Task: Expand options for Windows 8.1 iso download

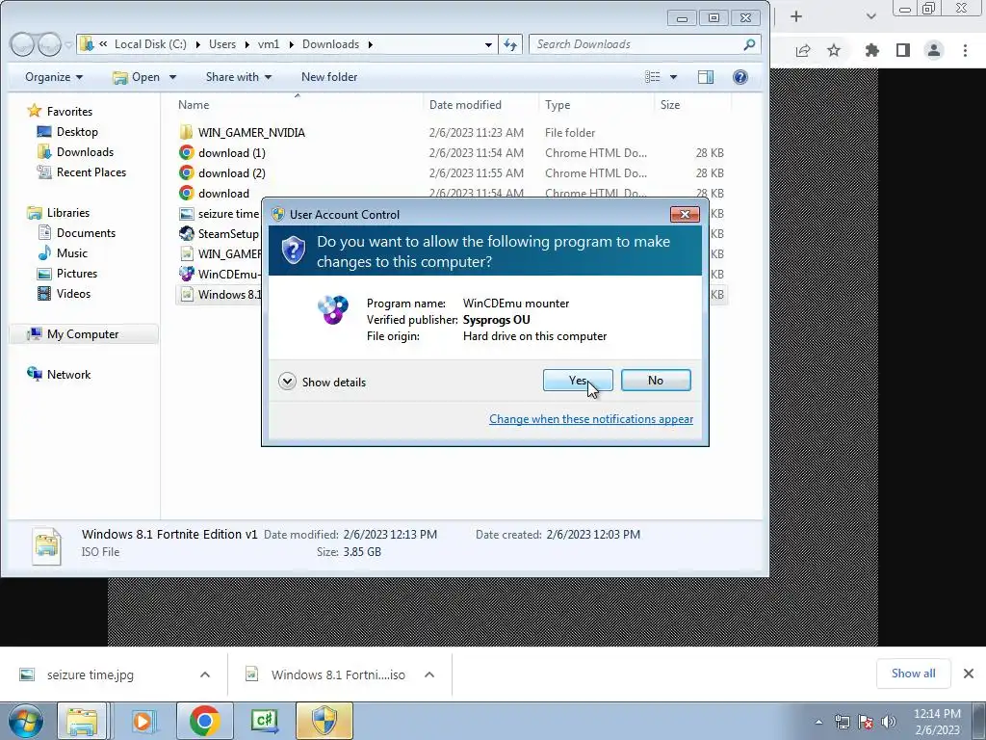Action: [x=428, y=674]
